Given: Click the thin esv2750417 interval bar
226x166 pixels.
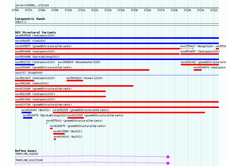Looking at the screenshot, I should click(x=187, y=49).
